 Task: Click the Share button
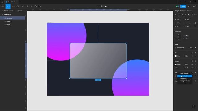point(183,6)
